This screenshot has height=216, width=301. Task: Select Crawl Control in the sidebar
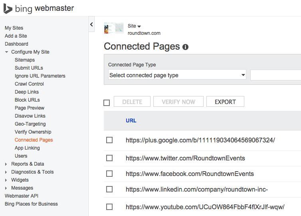(29, 84)
